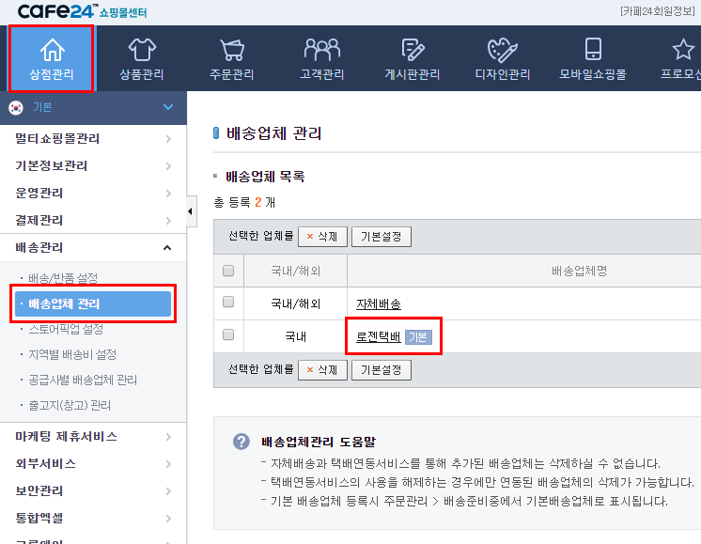Open 상품관리 shirt icon menu
The height and width of the screenshot is (544, 701).
(141, 50)
